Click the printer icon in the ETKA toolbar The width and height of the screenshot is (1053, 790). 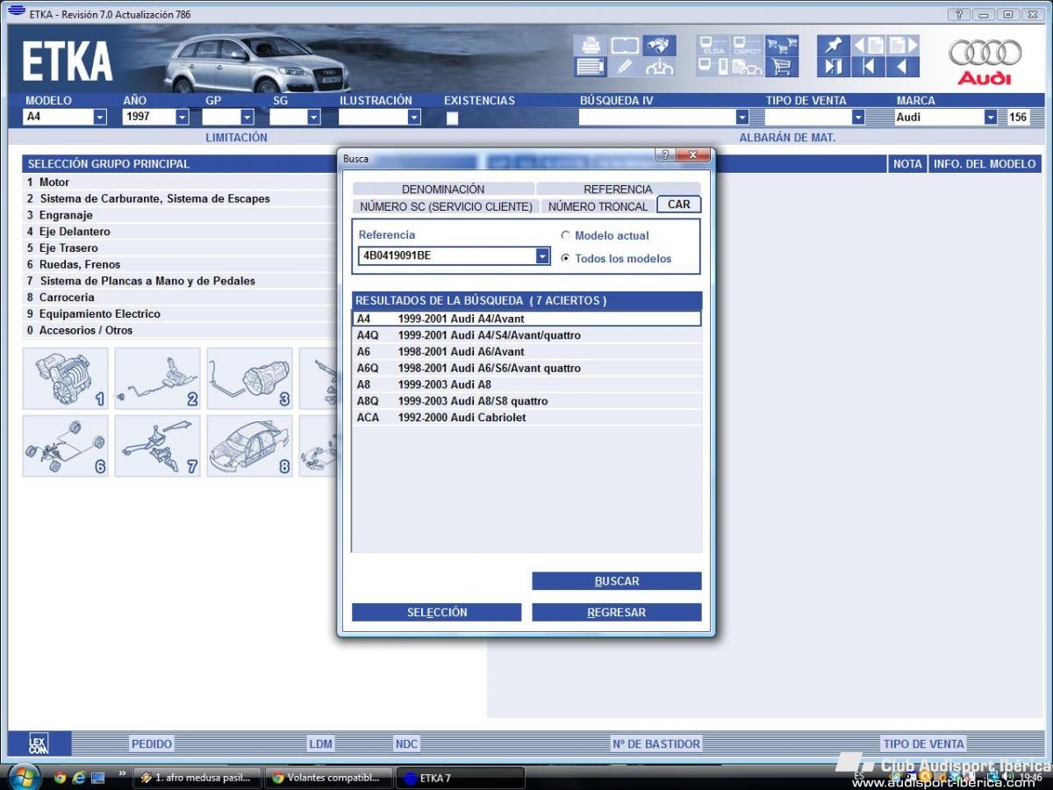click(591, 46)
